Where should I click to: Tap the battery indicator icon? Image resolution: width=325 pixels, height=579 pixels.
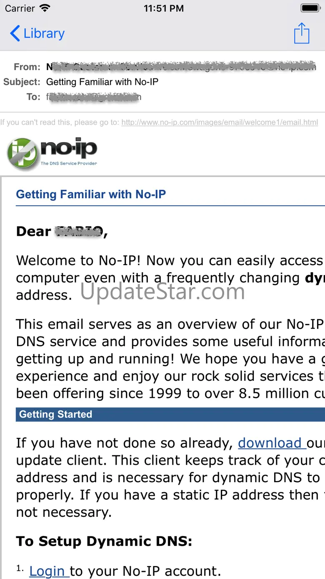(310, 8)
